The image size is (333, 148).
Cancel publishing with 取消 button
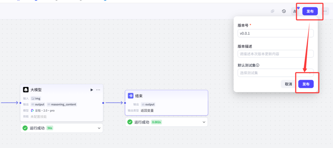click(288, 84)
